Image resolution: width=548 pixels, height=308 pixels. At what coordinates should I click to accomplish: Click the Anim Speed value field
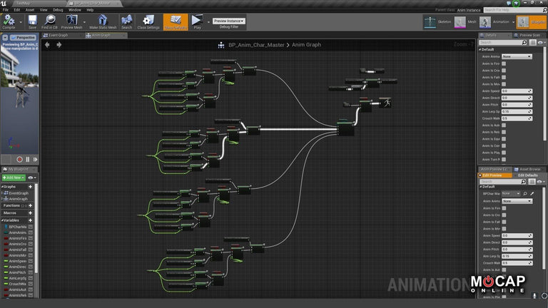tap(517, 91)
